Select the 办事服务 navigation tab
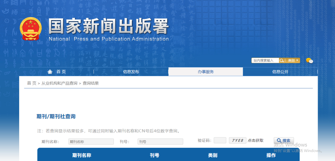 tap(206, 72)
